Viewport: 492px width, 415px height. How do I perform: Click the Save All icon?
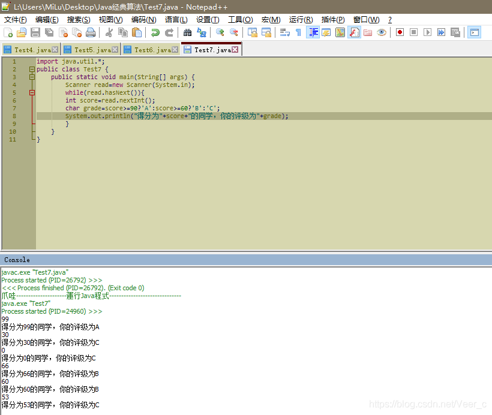[49, 32]
